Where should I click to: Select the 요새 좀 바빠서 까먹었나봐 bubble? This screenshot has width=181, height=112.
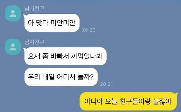[65, 56]
